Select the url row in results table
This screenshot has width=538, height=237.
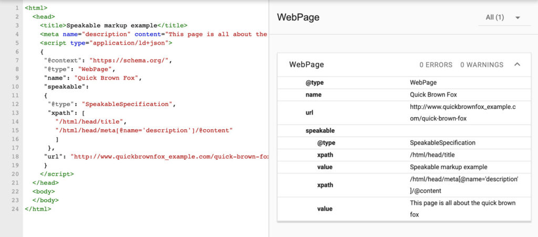coord(310,112)
